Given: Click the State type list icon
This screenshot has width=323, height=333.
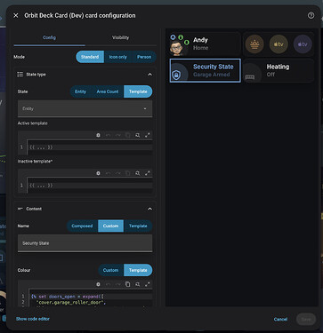Looking at the screenshot, I should pyautogui.click(x=20, y=75).
